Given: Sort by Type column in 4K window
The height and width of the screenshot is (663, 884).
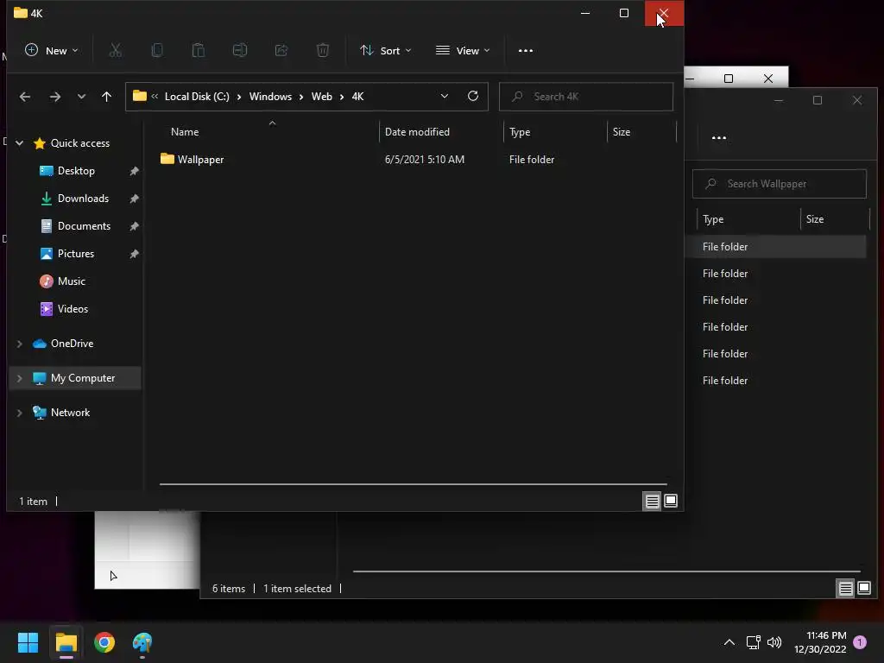Looking at the screenshot, I should 519,132.
